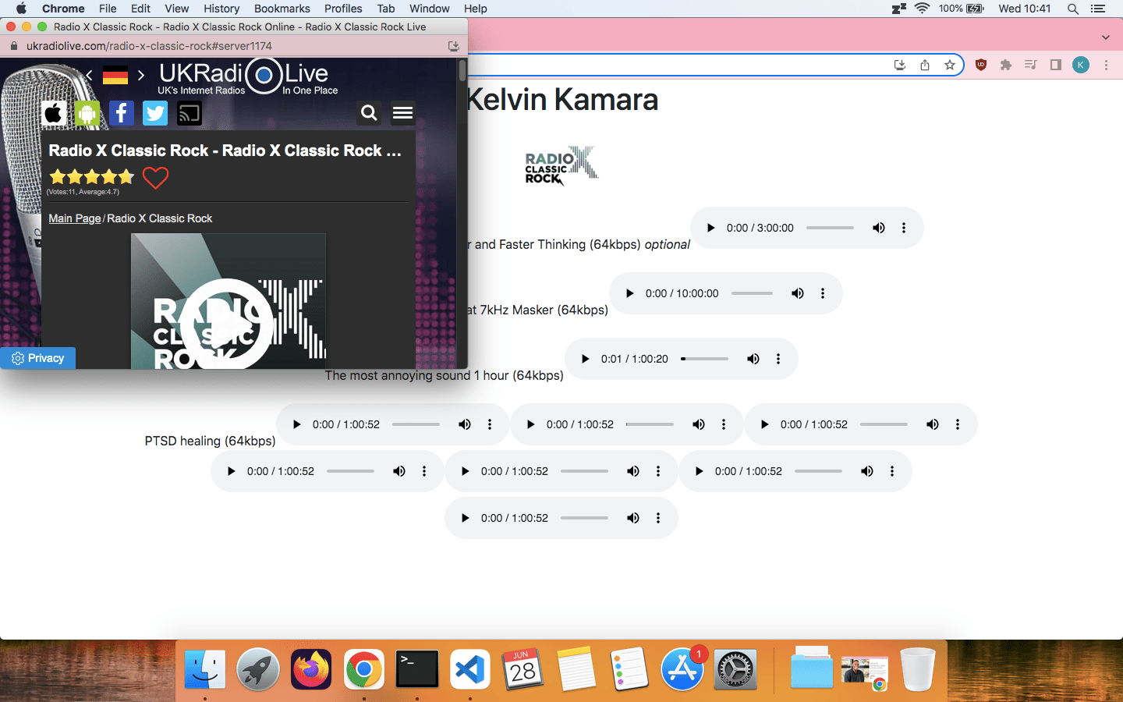Click the seek slider of the 3:00:00 player
The height and width of the screenshot is (702, 1123).
830,228
